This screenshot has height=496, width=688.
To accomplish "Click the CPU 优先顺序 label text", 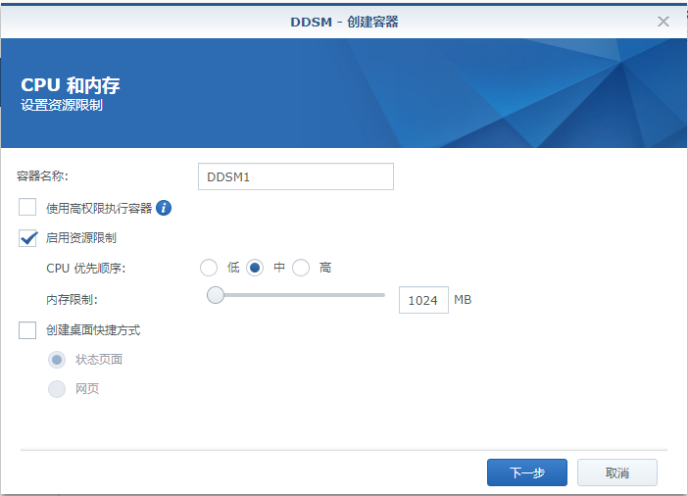I will pos(86,268).
